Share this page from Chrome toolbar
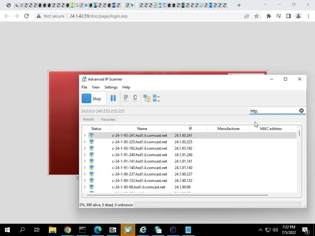This screenshot has width=315, height=236. click(x=247, y=16)
